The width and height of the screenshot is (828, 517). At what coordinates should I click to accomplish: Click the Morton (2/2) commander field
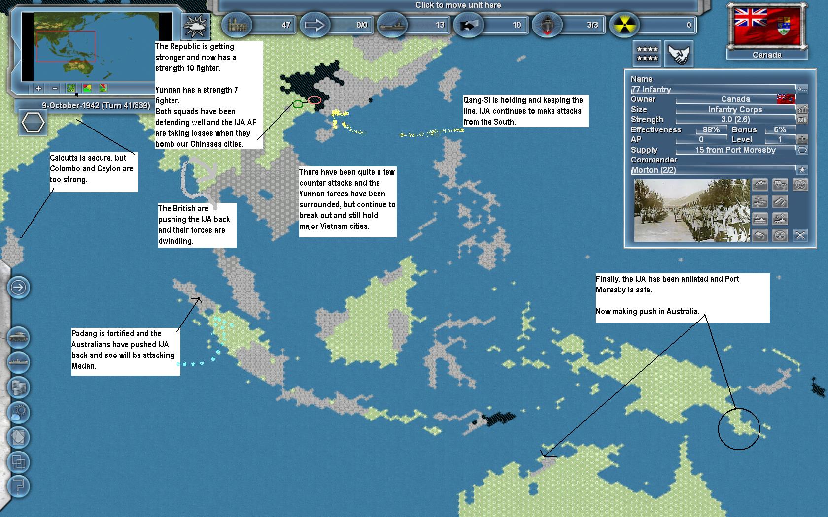coord(713,170)
